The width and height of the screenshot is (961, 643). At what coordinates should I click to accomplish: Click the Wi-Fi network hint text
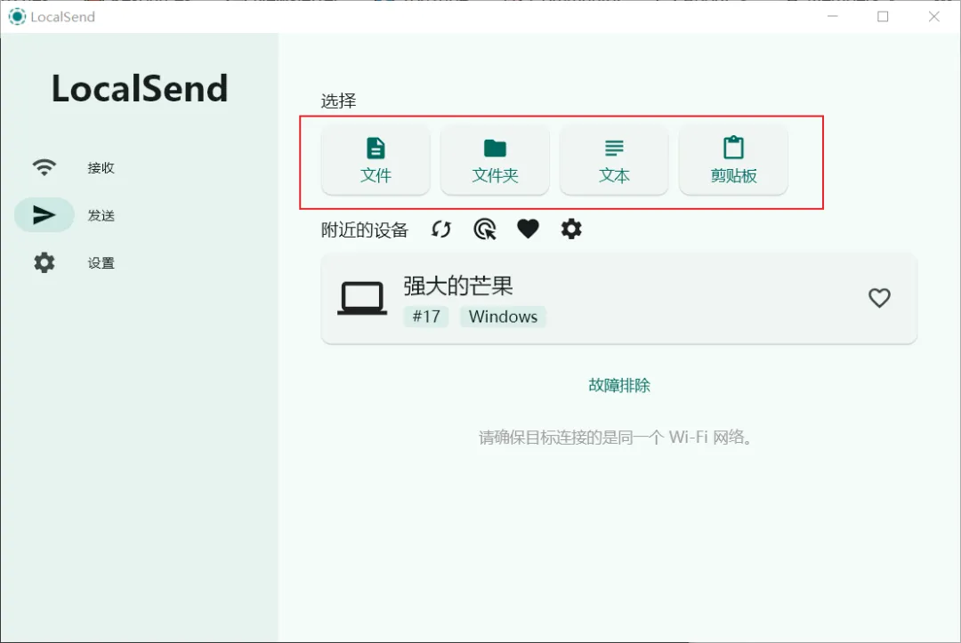click(x=616, y=438)
